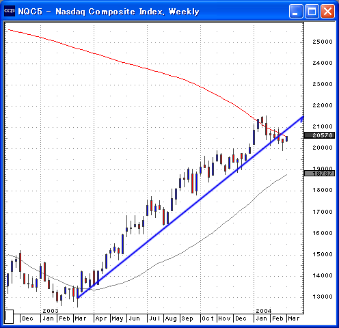Click the Jul month label
Image resolution: width=339 pixels, height=328 pixels.
154,318
